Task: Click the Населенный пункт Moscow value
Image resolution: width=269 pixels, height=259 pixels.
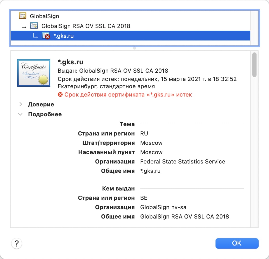Action: point(151,152)
